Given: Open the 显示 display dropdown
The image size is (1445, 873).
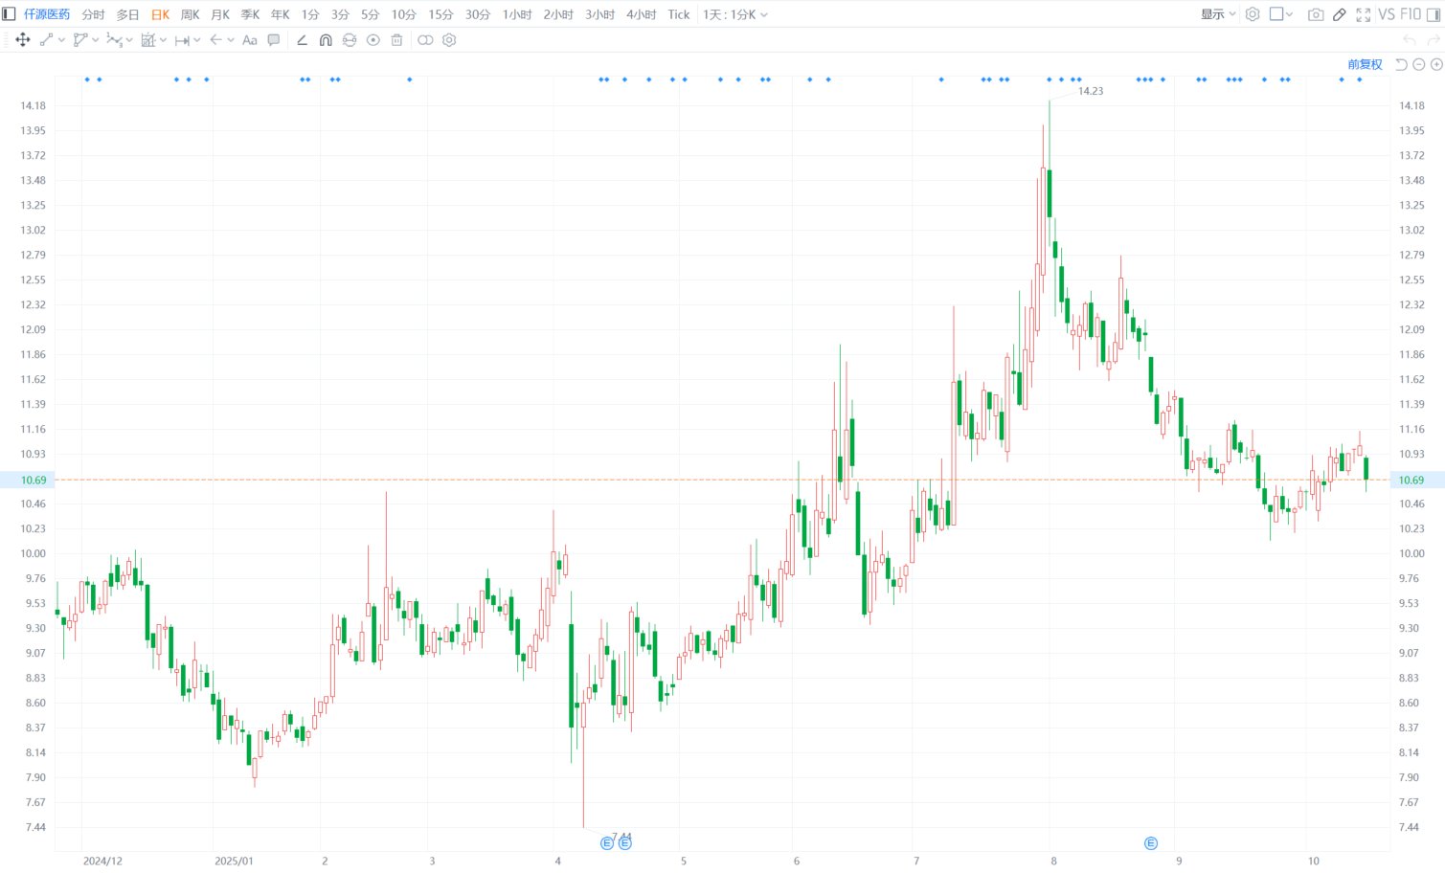Looking at the screenshot, I should (1218, 14).
